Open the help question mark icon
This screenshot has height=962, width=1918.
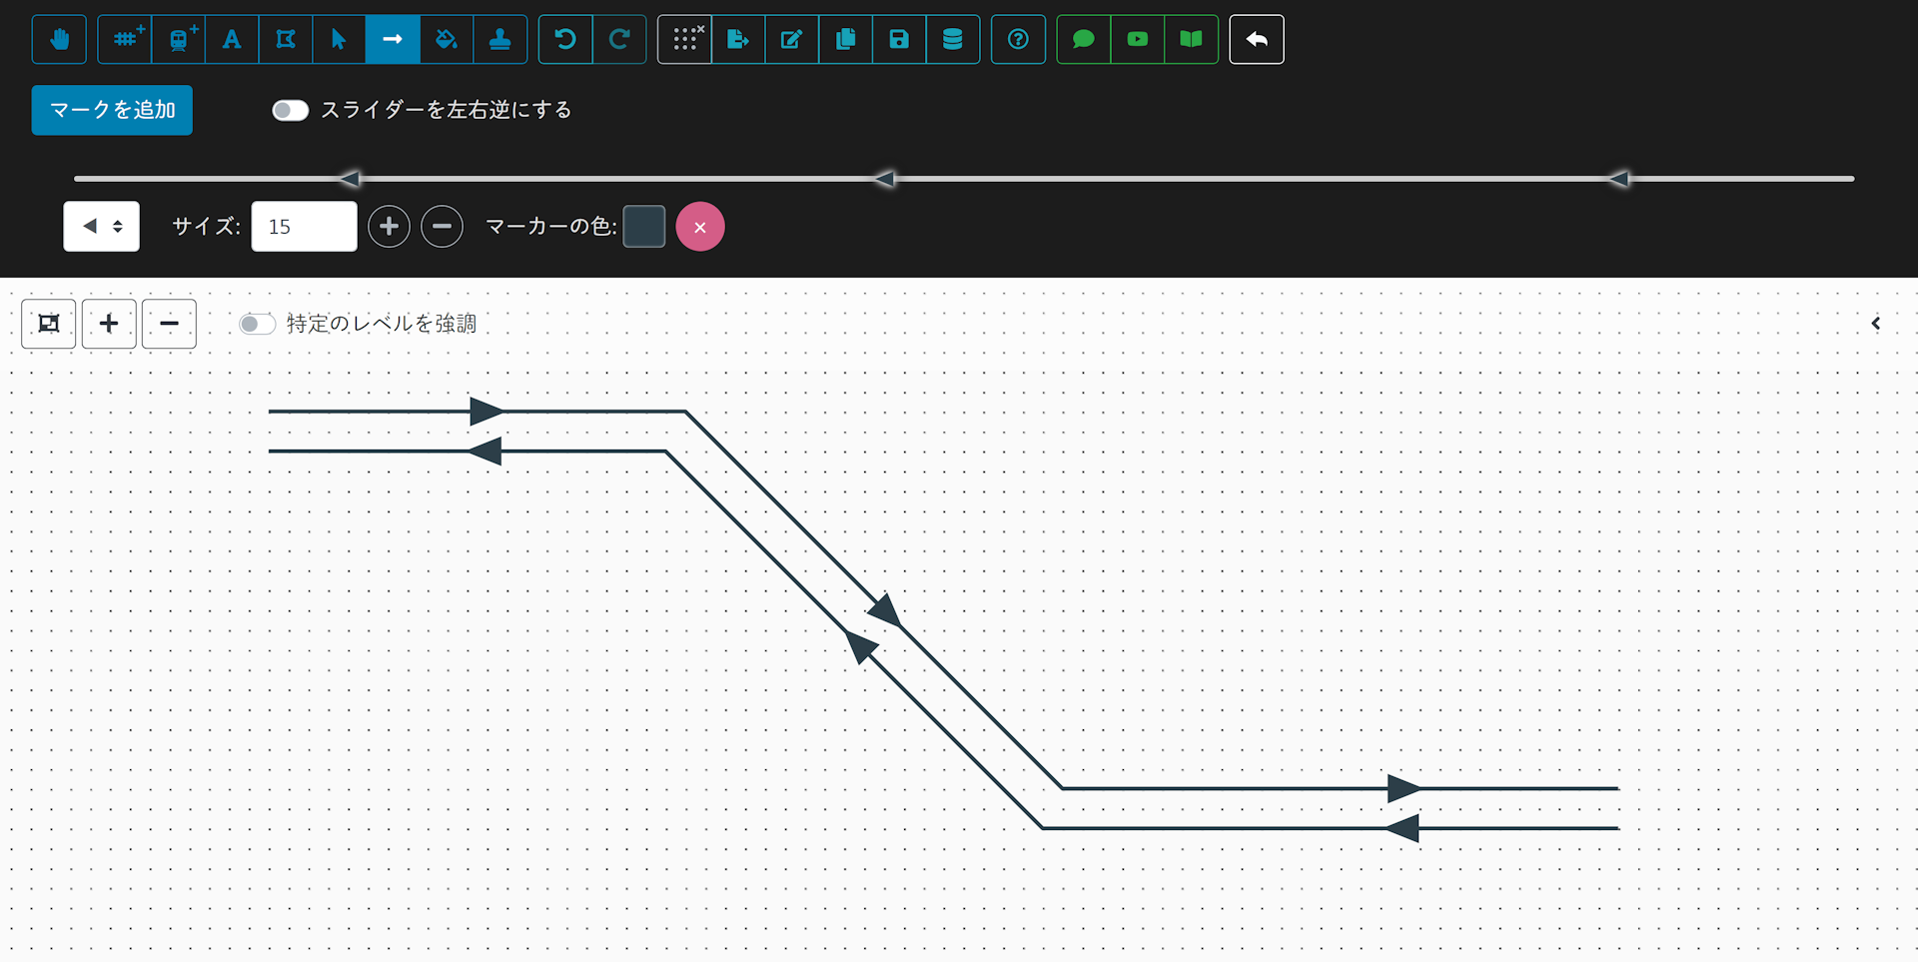click(x=1018, y=40)
